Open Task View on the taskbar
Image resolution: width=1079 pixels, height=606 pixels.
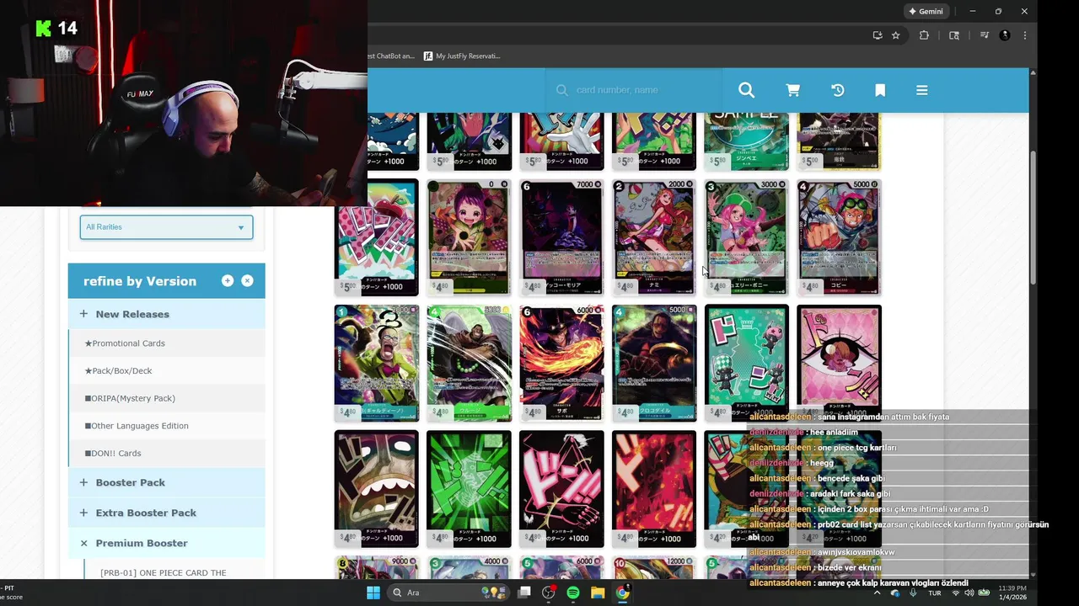point(524,593)
